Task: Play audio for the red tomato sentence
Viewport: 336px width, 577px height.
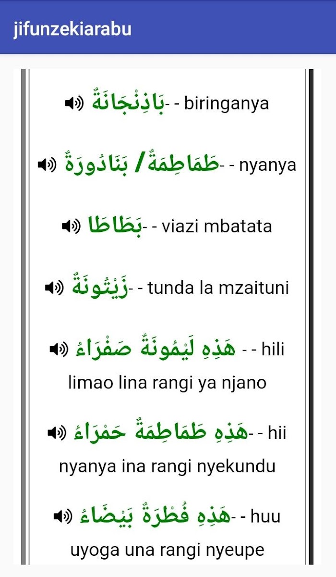Action: click(x=57, y=433)
